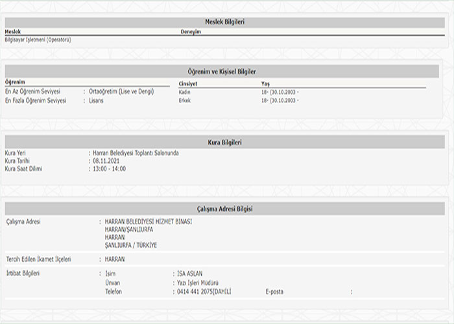
Task: Select Bilgisayar İşletmeni (Operatörü) job entry
Action: [x=38, y=40]
